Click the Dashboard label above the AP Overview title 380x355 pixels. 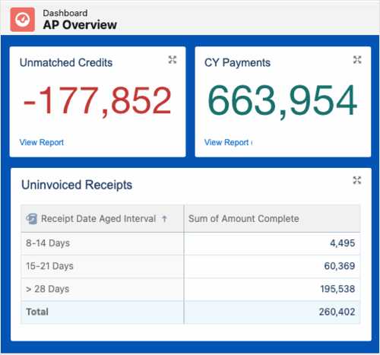tap(65, 13)
